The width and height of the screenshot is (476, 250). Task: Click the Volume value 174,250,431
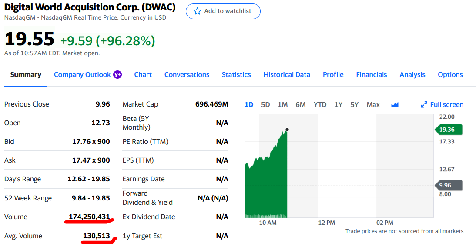89,217
